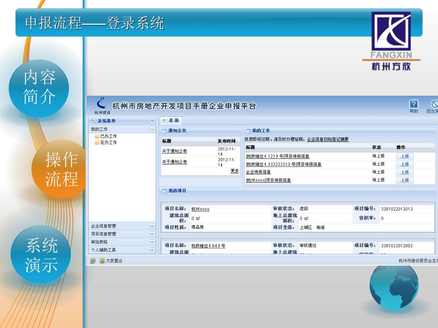Click the 大家置业 user icon
Image resolution: width=438 pixels, height=328 pixels.
[x=102, y=261]
